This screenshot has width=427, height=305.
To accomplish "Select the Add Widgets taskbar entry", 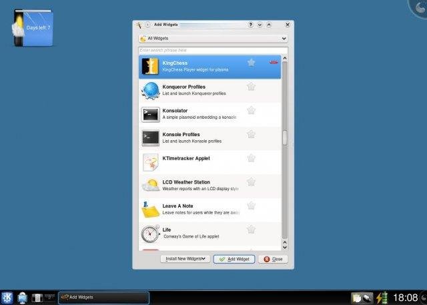I will (104, 298).
